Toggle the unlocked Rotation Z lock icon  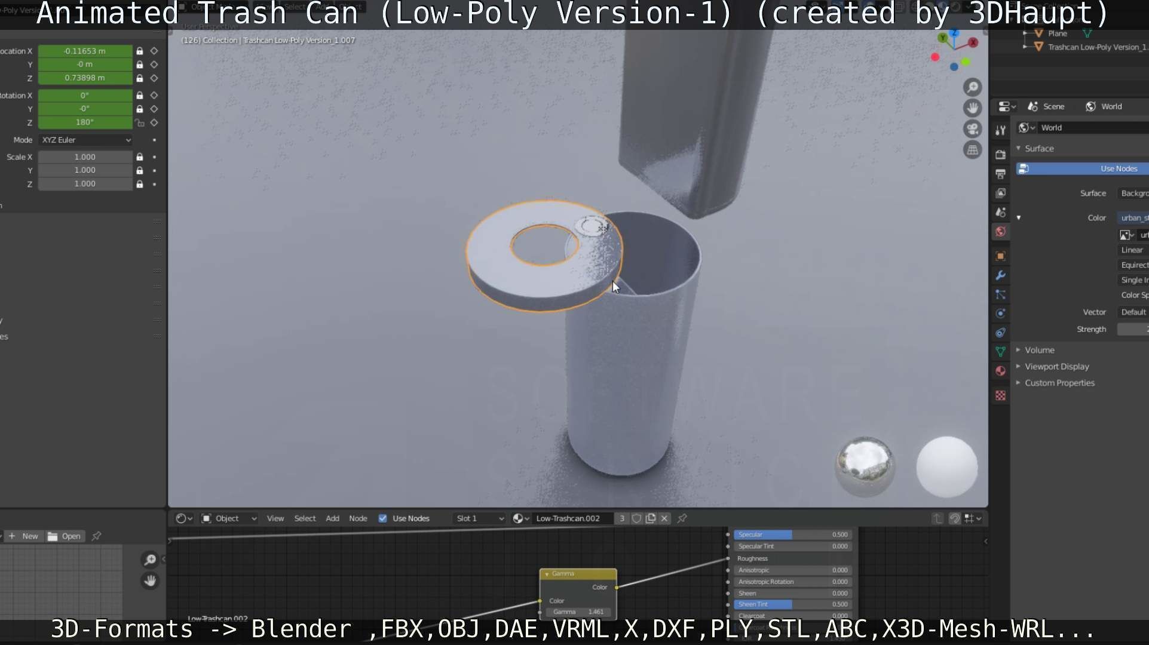point(139,122)
